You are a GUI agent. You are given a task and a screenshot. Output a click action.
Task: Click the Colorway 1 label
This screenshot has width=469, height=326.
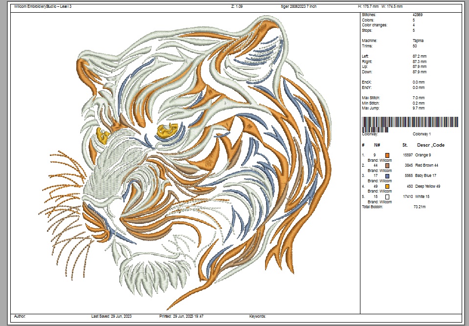(x=422, y=134)
